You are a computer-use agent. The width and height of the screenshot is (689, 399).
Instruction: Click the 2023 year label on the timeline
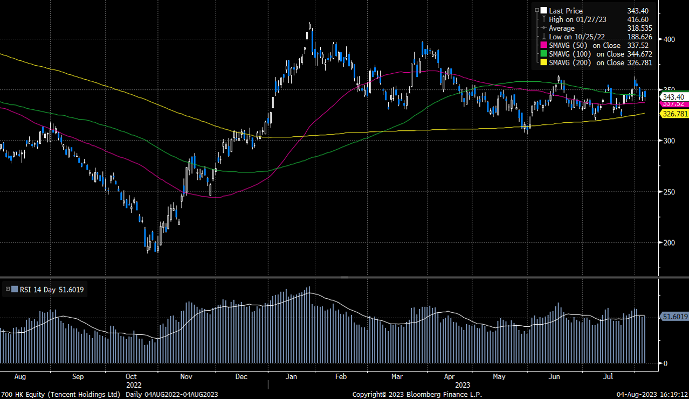(x=463, y=385)
